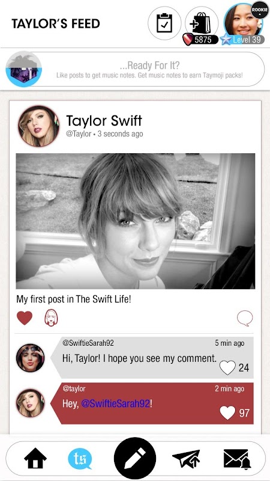
Task: Open the @SwiftieSarah92 mention link
Action: (116, 403)
